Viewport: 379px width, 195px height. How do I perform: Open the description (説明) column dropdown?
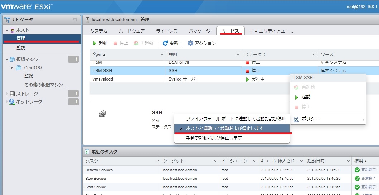[x=238, y=55]
